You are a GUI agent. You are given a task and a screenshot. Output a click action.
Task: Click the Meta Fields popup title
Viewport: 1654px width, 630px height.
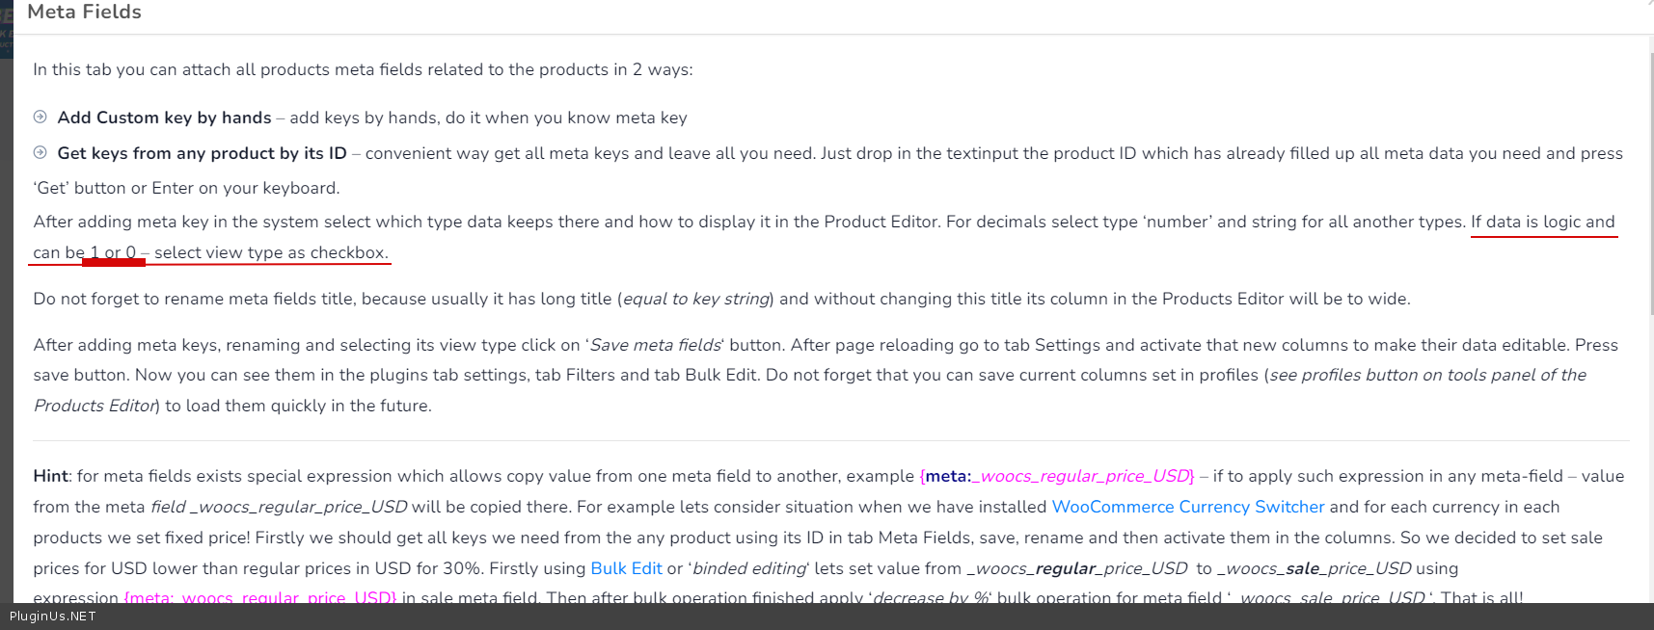[85, 13]
